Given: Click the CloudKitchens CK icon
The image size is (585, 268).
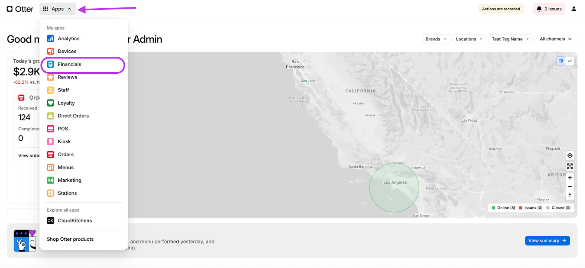Looking at the screenshot, I should (x=50, y=221).
